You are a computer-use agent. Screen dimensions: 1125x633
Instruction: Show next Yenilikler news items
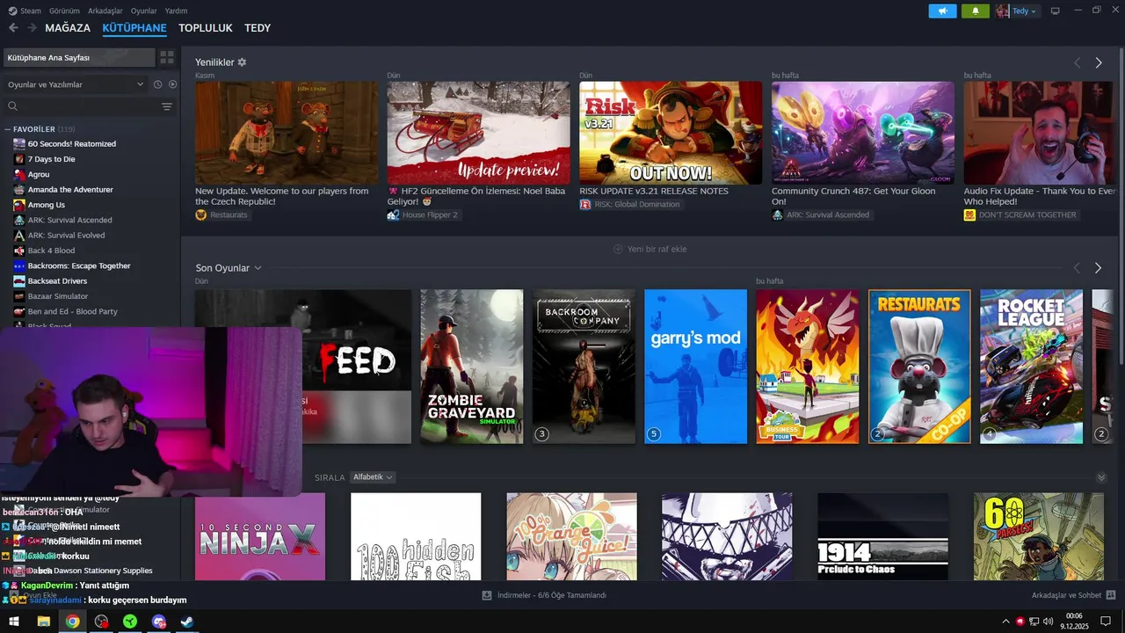tap(1098, 62)
